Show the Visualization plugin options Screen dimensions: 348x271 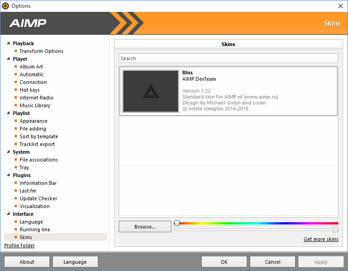(x=34, y=206)
